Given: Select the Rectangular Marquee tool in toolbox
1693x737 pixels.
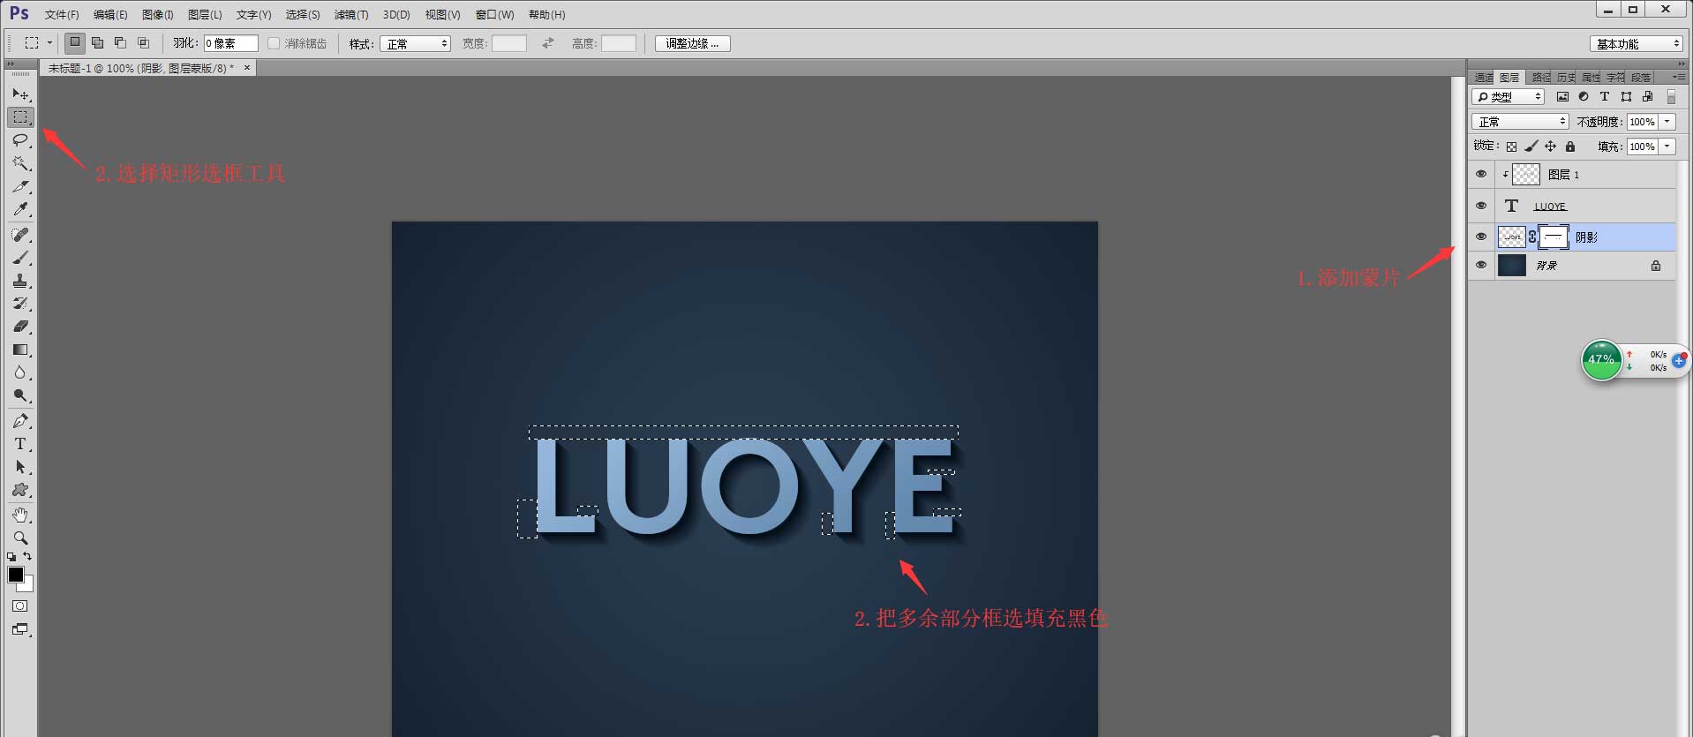Looking at the screenshot, I should pos(20,117).
